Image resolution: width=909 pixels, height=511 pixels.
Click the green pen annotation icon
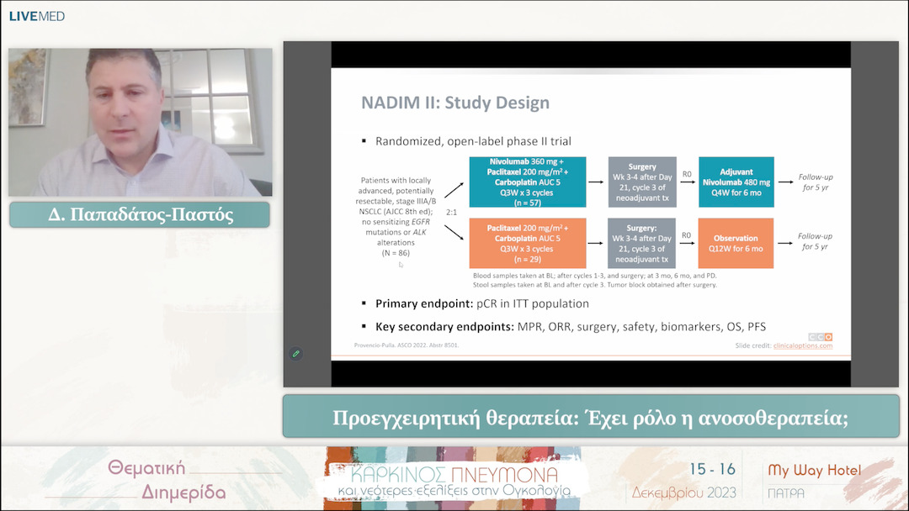(295, 354)
